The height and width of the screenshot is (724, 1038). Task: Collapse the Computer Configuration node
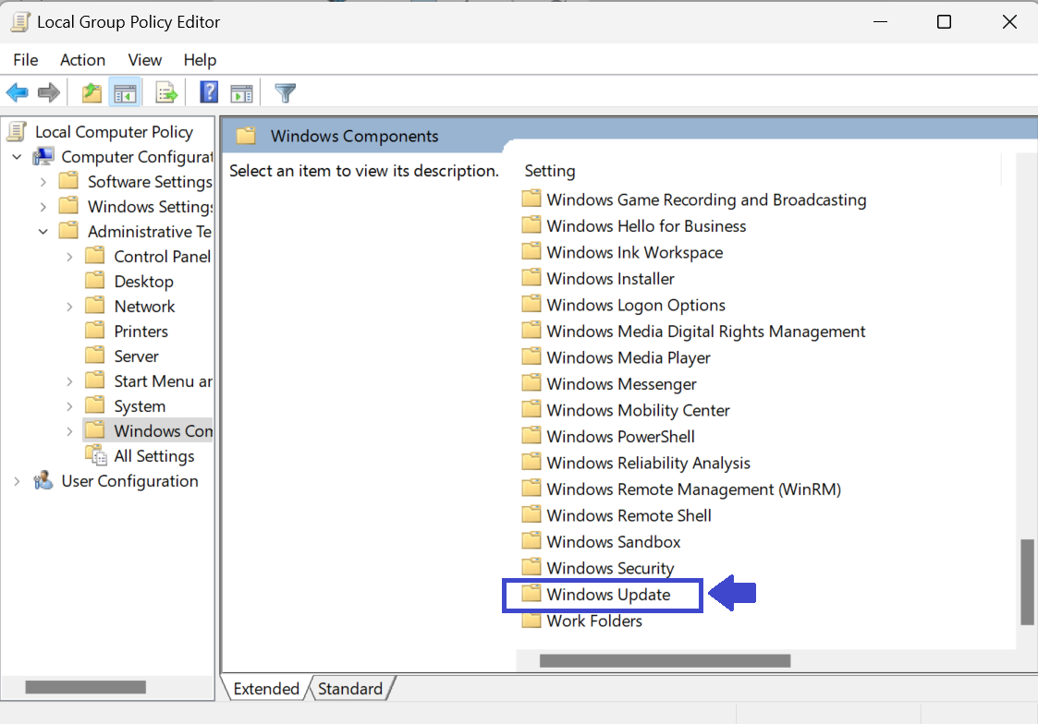pos(18,157)
